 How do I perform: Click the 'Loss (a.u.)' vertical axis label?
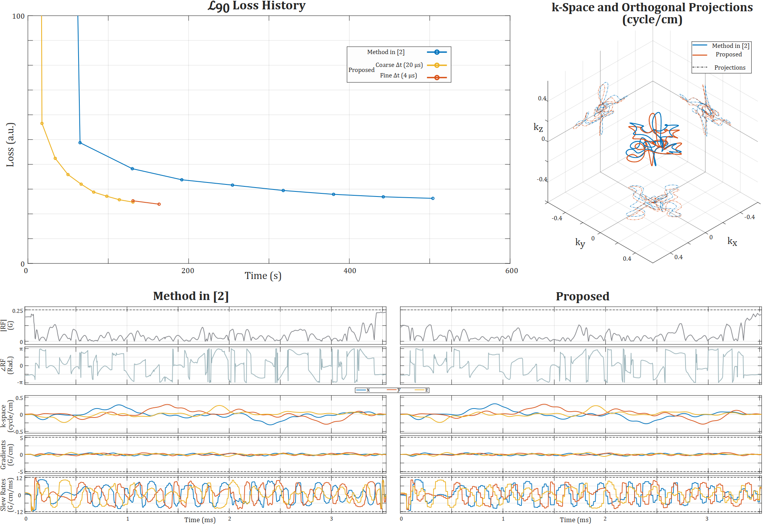10,145
